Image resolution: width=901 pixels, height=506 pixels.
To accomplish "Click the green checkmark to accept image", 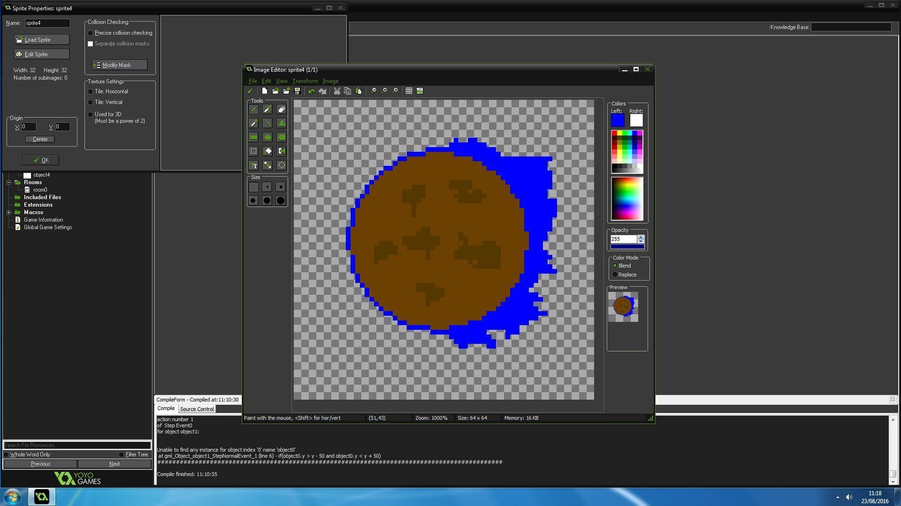I will (x=250, y=91).
